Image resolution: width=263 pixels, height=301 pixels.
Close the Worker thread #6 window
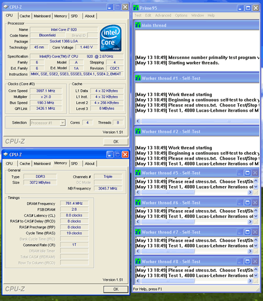255,203
